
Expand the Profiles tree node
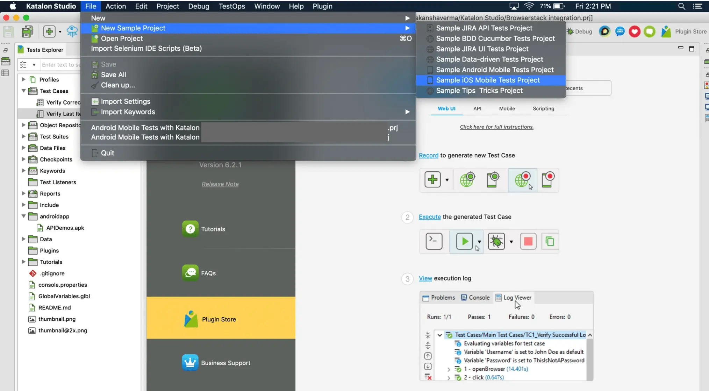click(23, 79)
